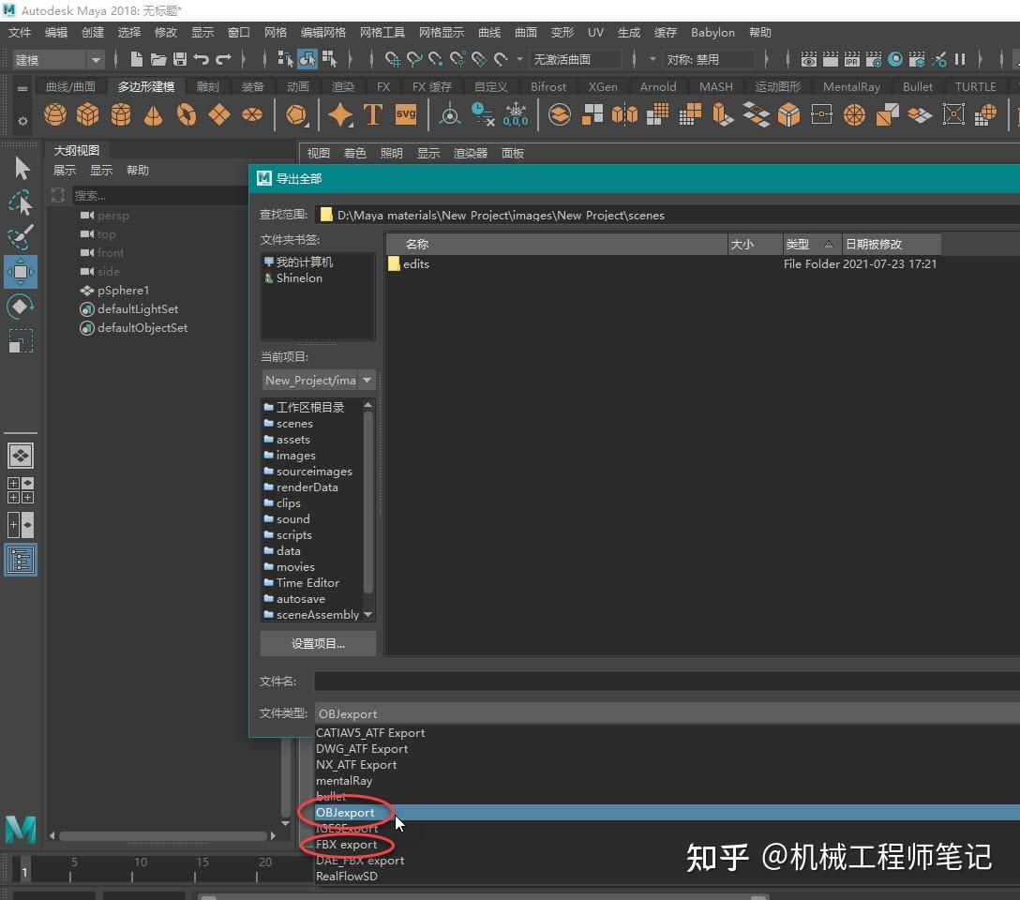This screenshot has height=900, width=1020.
Task: Switch to the 多边形建模 shelf tab
Action: coord(145,86)
